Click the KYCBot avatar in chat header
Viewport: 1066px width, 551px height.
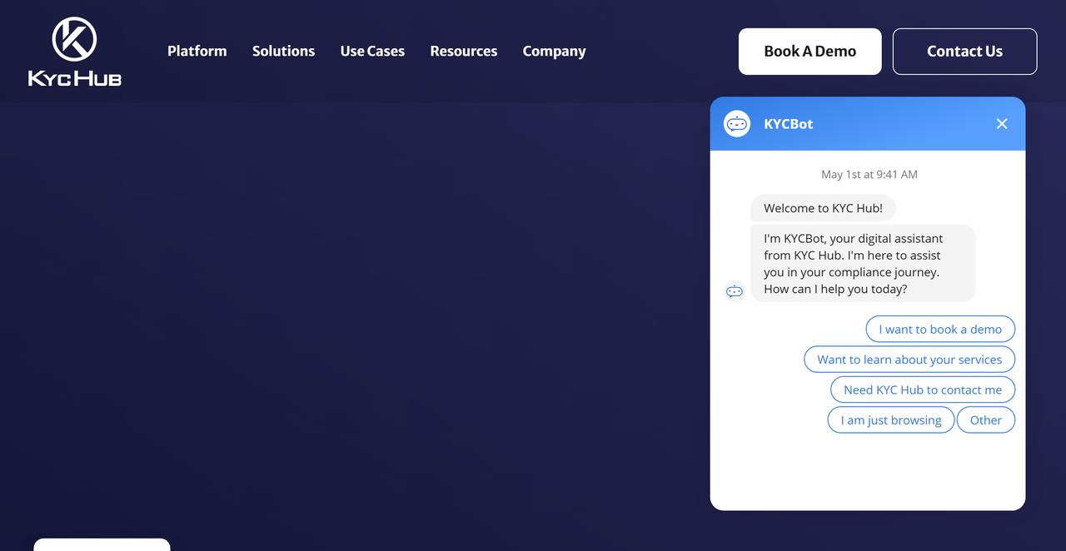[736, 124]
